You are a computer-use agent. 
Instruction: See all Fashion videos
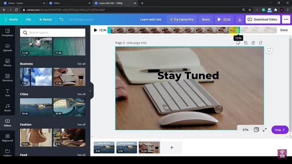(x=81, y=124)
